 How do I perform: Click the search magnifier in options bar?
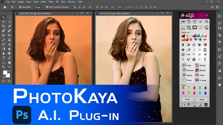pyautogui.click(x=212, y=7)
